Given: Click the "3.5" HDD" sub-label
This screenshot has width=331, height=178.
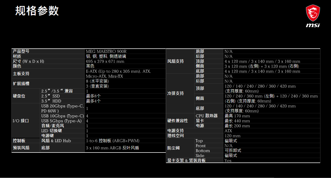Looking at the screenshot, I should point(51,101).
